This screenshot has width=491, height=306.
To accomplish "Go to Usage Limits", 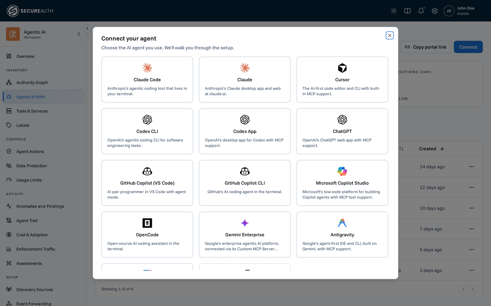I will tap(43, 180).
